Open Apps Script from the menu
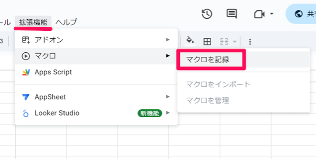This screenshot has width=317, height=159. 96,72
